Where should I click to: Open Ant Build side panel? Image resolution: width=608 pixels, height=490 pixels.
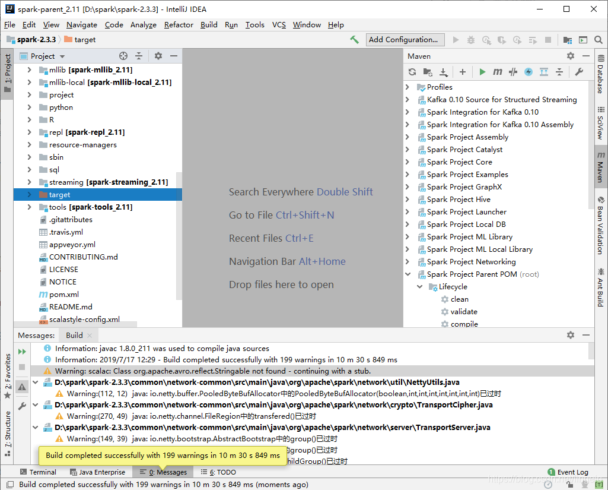click(x=601, y=287)
